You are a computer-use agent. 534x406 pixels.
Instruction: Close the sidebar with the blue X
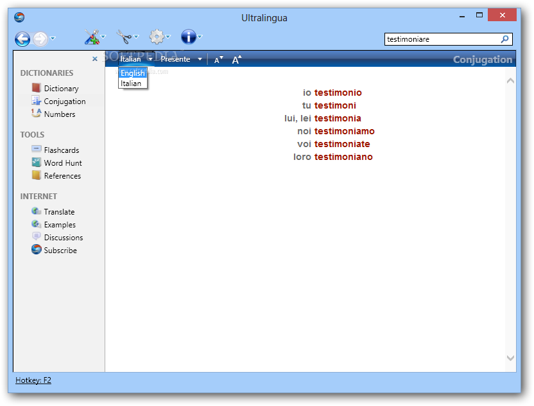95,59
